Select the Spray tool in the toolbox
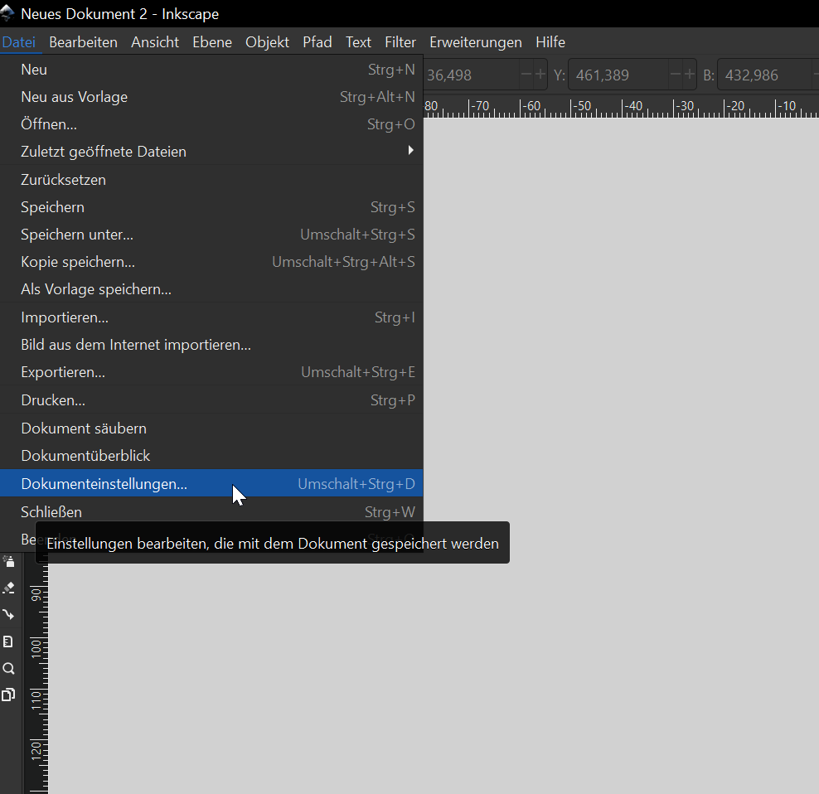This screenshot has width=819, height=794. tap(8, 562)
